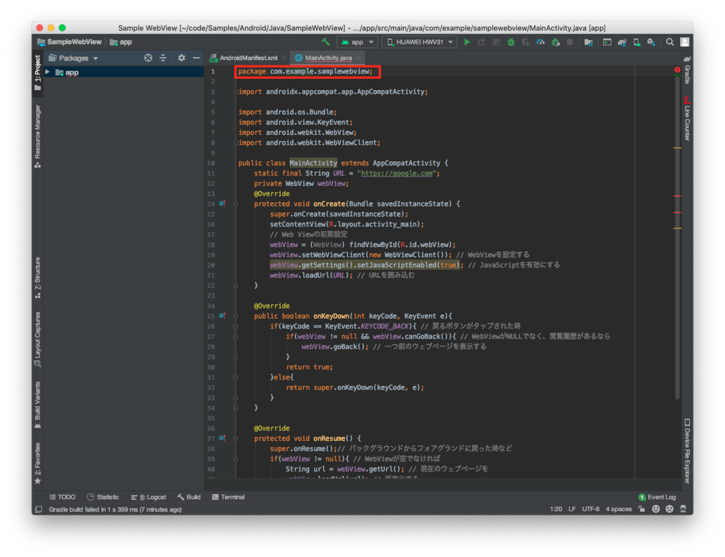Open the Statistic tool window button
Viewport: 725px width, 557px height.
tap(103, 497)
